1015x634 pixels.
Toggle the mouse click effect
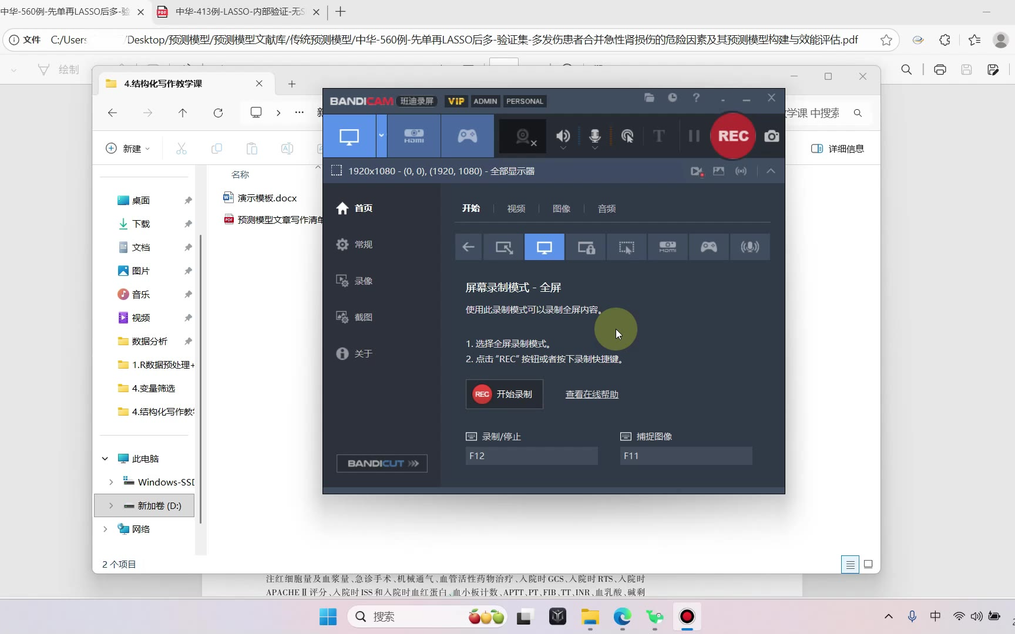tap(627, 136)
